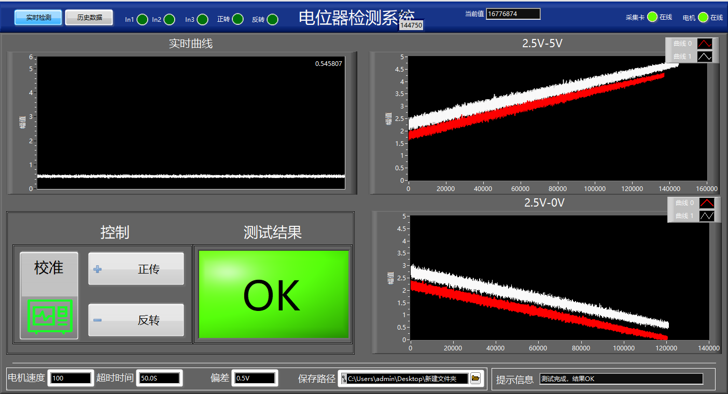Click the 实时曲线 chart title
Viewport: 728px width, 394px height.
click(x=191, y=44)
